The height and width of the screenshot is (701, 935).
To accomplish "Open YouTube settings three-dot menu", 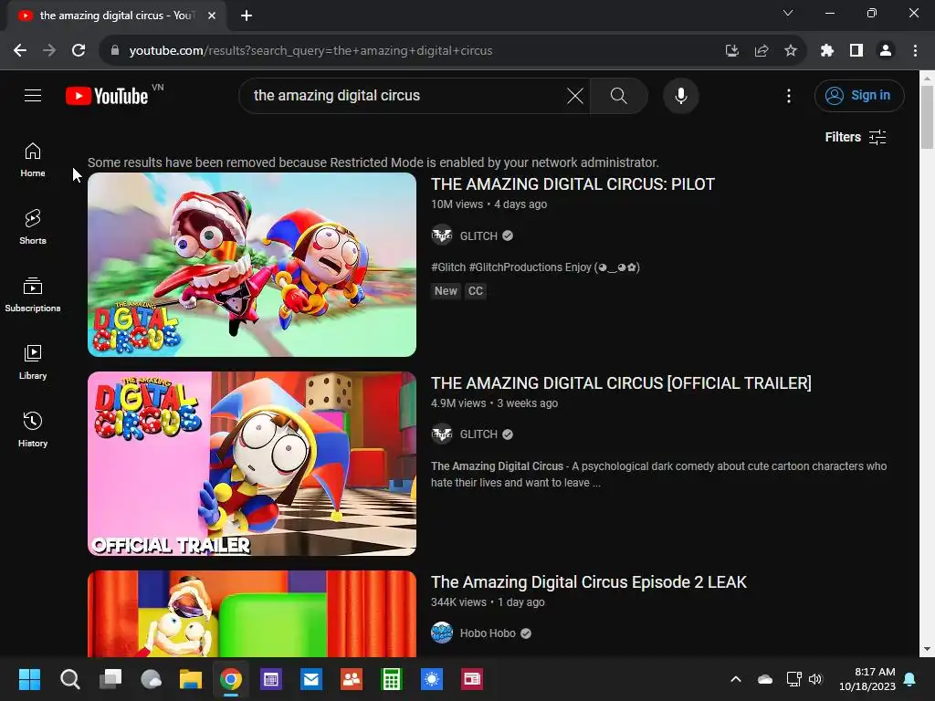I will tap(788, 95).
